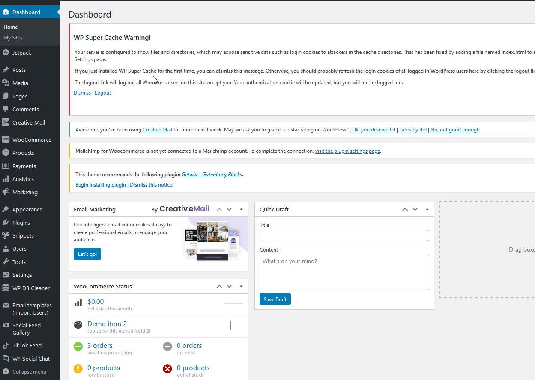Toggle the Email Marketing panel
Screen dimensions: 535x380
[241, 209]
